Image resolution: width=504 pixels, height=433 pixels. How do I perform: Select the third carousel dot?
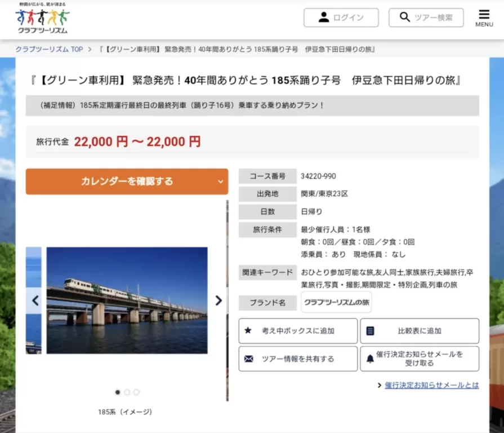136,392
